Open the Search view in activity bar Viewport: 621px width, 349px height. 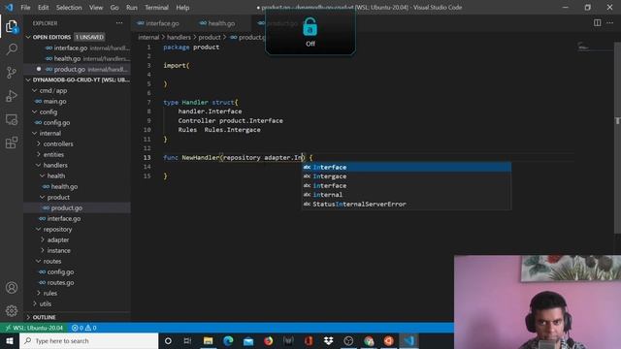[x=12, y=49]
